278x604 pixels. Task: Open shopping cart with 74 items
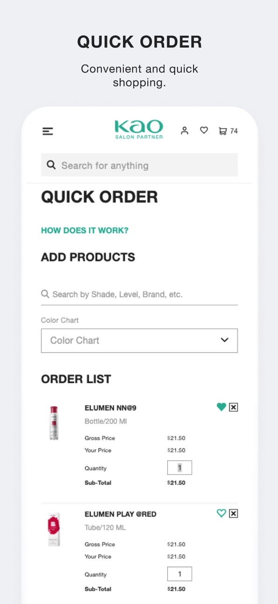(x=228, y=131)
